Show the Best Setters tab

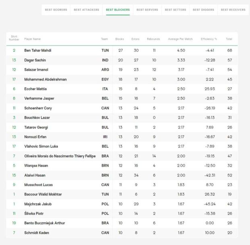pyautogui.click(x=175, y=10)
